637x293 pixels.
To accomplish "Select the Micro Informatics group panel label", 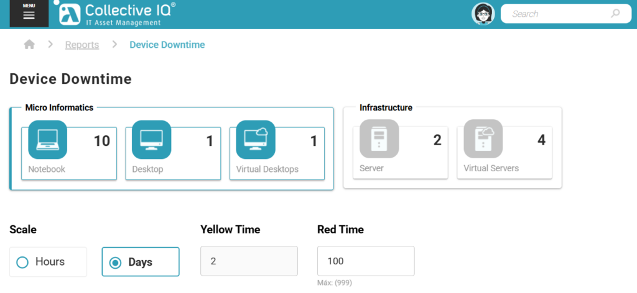I will click(x=59, y=108).
